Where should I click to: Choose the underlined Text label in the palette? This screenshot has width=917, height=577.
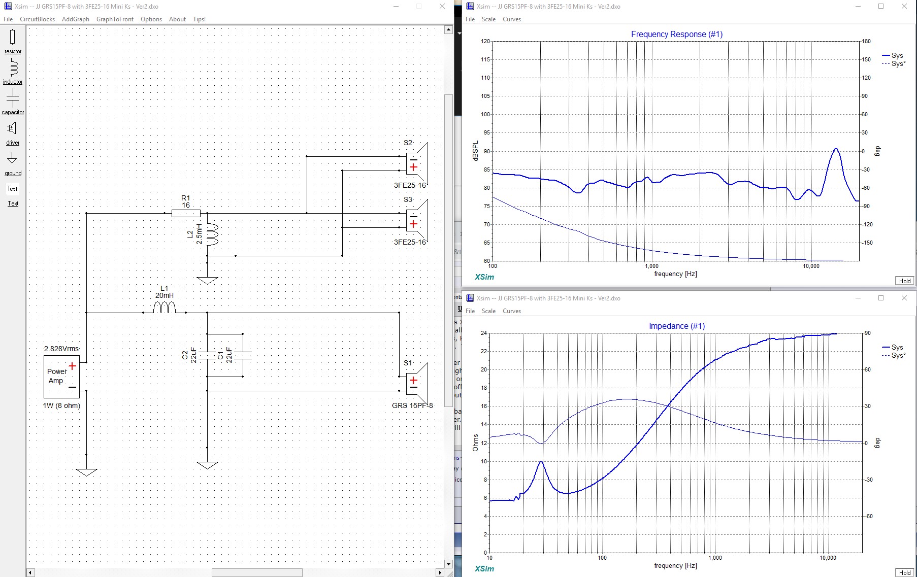click(x=13, y=203)
